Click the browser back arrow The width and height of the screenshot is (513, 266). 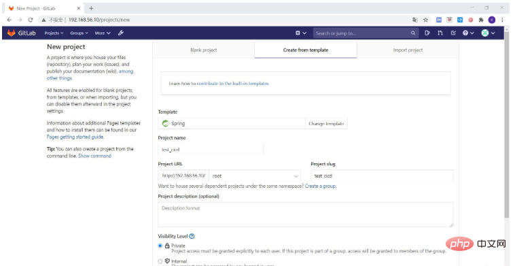tap(9, 20)
